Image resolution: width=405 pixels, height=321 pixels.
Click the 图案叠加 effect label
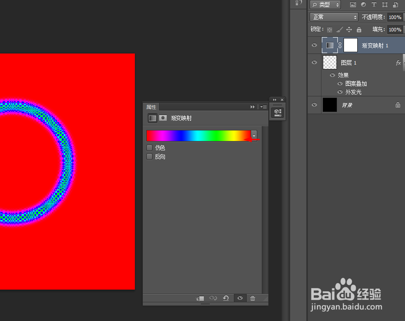pos(356,84)
